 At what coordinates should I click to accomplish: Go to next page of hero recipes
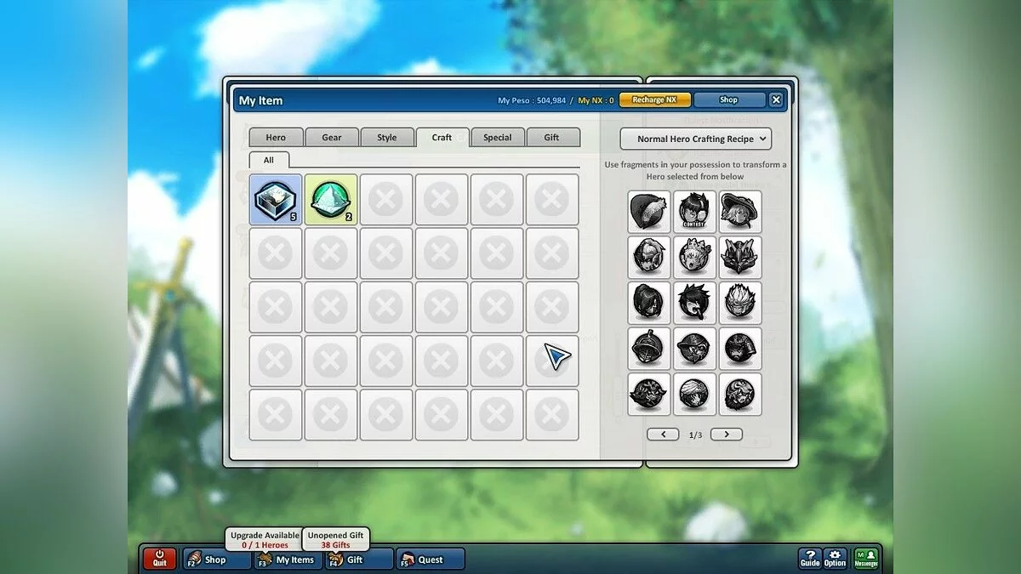click(726, 435)
